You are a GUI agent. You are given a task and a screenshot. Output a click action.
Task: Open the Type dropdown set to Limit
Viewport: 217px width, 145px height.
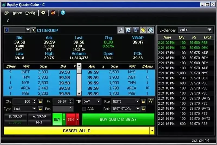(x=25, y=109)
